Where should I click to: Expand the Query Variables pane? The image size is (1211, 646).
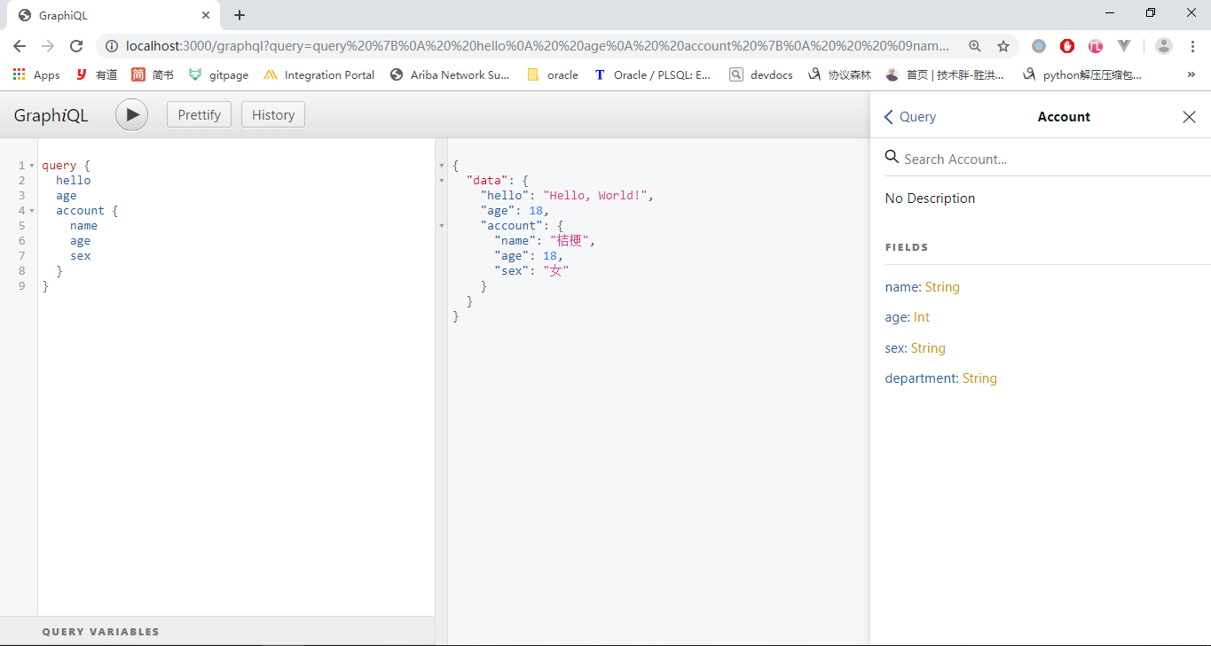click(x=100, y=632)
